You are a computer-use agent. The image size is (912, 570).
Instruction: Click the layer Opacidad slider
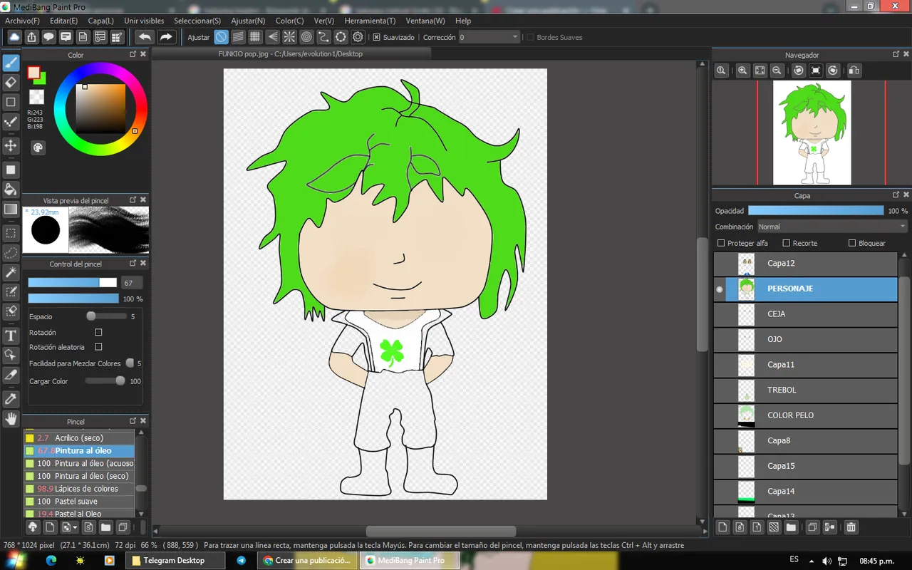coord(816,211)
